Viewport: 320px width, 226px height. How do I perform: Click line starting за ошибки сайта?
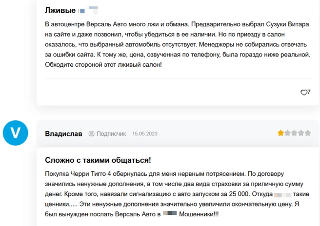coord(178,55)
